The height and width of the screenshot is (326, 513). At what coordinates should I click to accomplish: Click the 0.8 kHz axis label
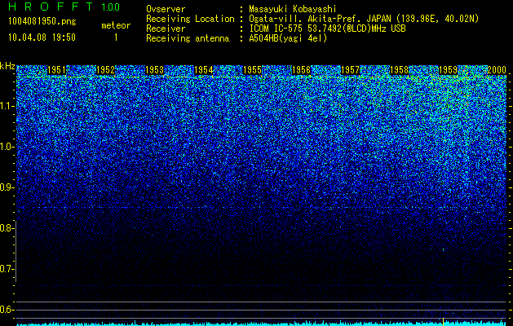[x=7, y=228]
